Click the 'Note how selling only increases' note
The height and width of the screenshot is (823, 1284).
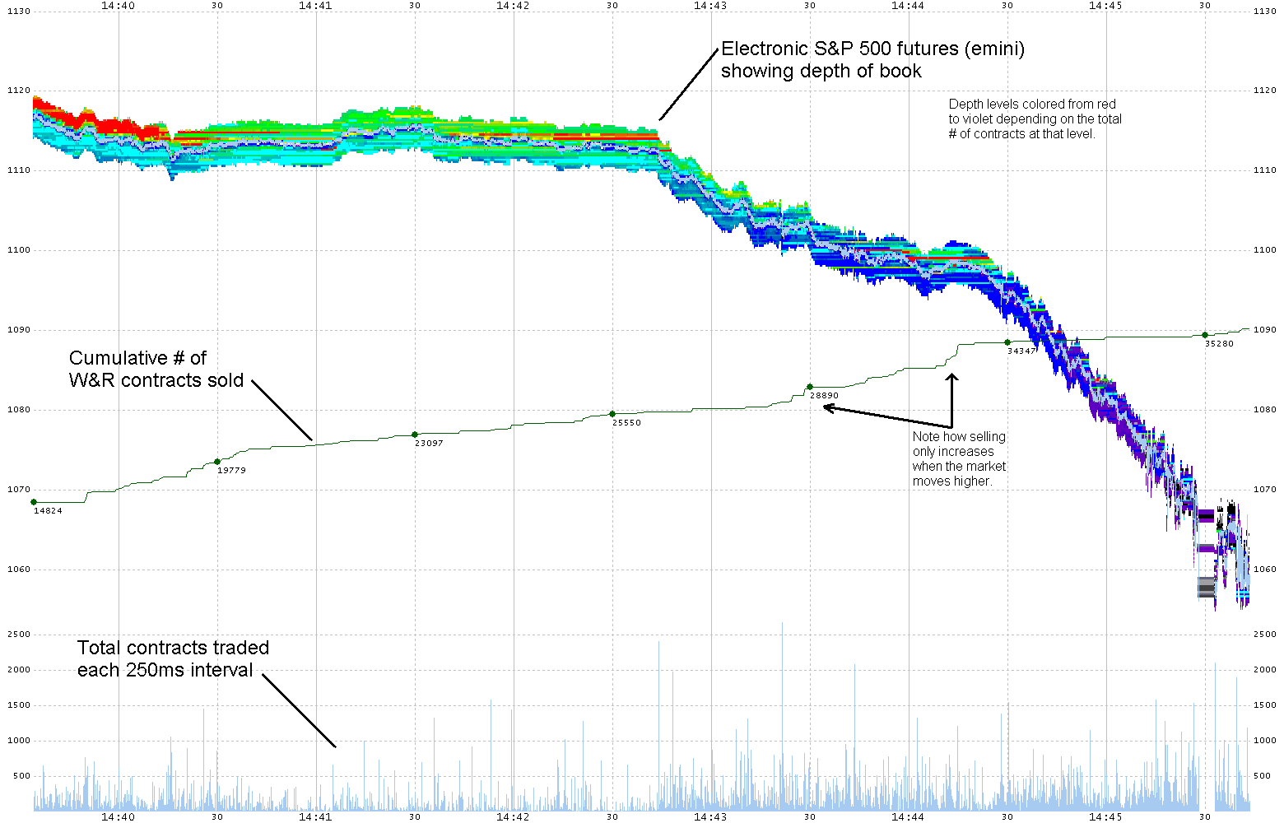(x=959, y=459)
